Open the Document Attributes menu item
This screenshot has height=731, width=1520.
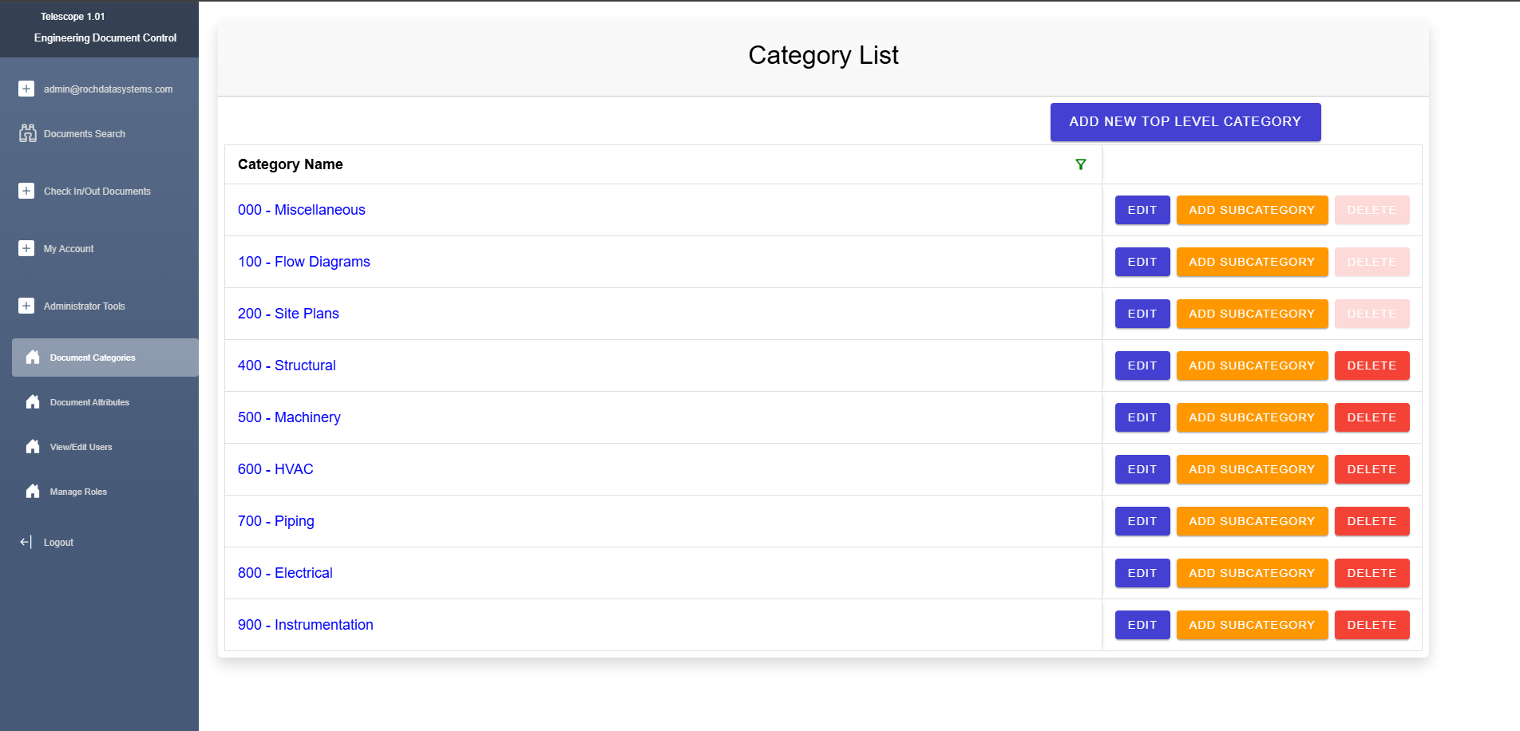click(89, 402)
